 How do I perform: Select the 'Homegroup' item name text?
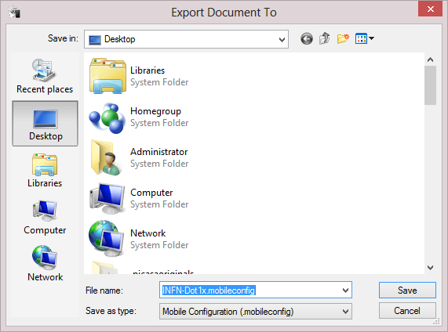(155, 111)
